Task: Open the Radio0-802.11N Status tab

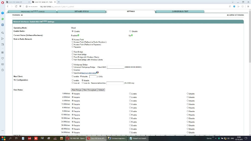Action: pos(32,12)
